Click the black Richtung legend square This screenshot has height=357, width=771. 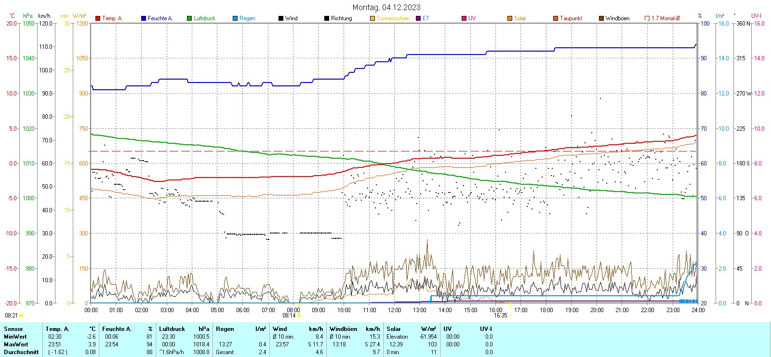pos(327,18)
